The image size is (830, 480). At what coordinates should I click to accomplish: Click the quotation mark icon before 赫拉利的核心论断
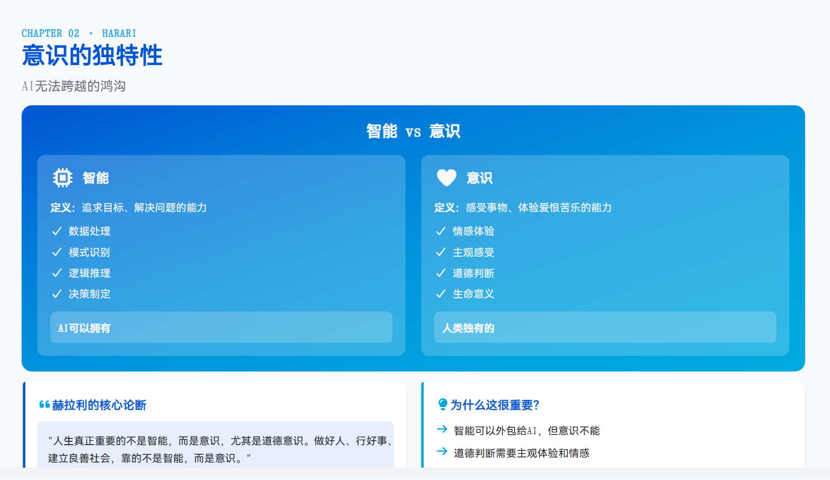coord(44,405)
